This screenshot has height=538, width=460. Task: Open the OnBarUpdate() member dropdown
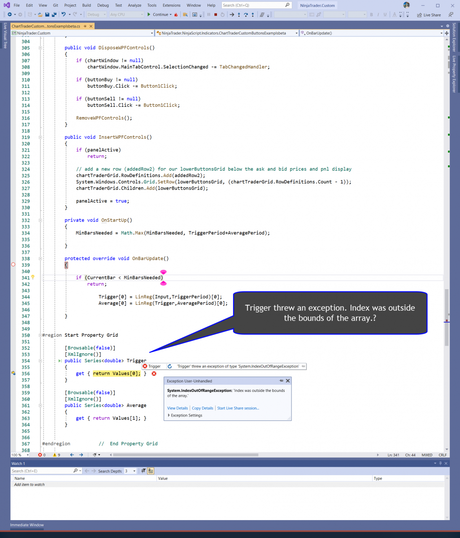(x=441, y=33)
